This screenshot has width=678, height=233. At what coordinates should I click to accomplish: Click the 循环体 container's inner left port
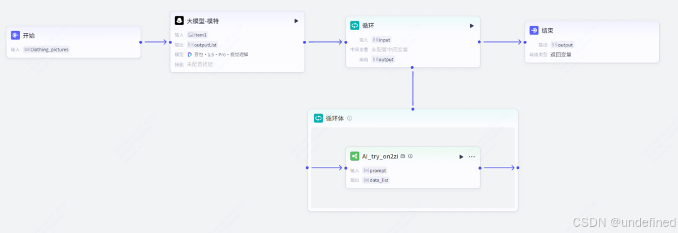tap(308, 168)
